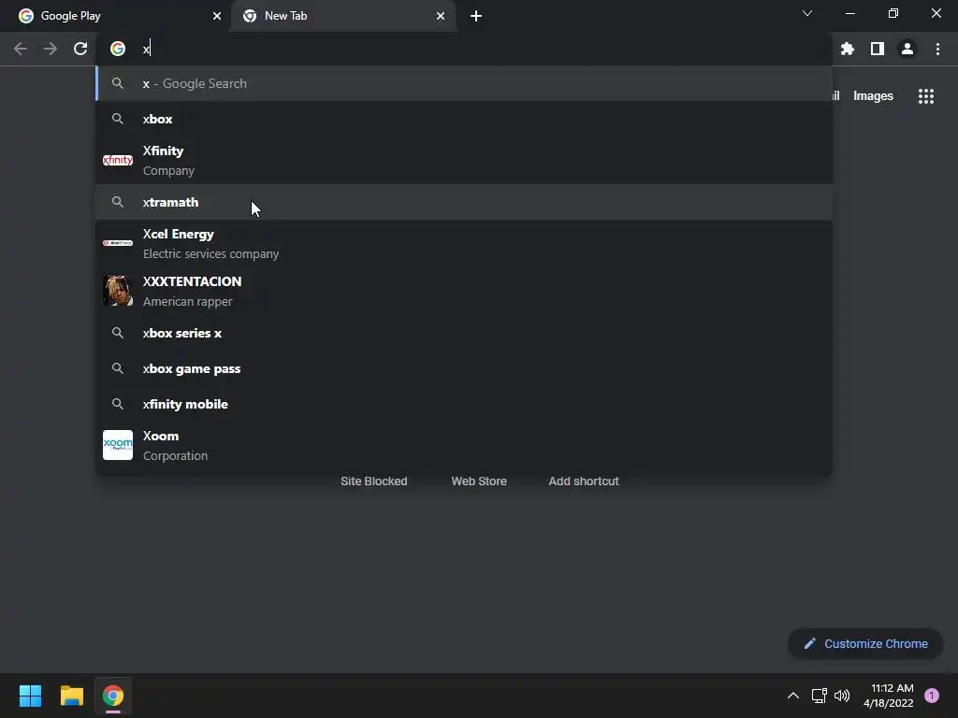Close the Google Play tab
Image resolution: width=958 pixels, height=718 pixels.
tap(217, 17)
